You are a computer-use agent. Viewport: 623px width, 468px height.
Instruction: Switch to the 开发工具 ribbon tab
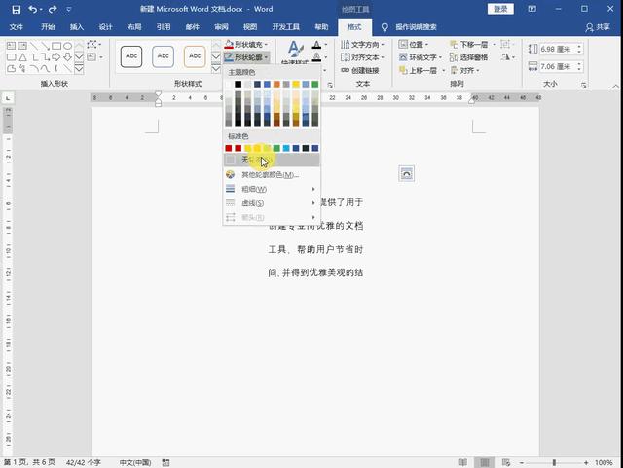[x=285, y=27]
